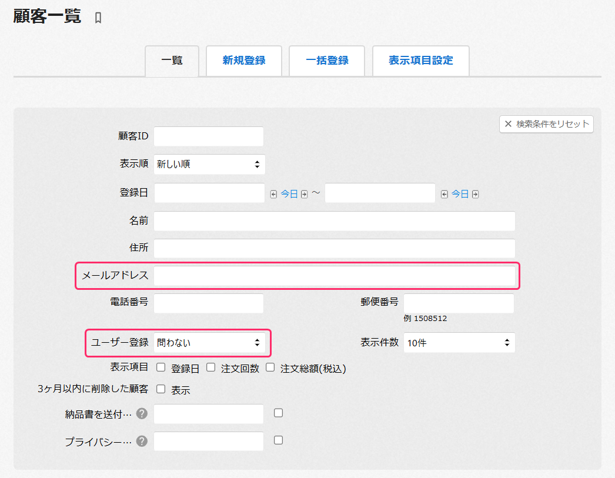
Task: Switch to the 新規登録 tab
Action: pos(243,61)
